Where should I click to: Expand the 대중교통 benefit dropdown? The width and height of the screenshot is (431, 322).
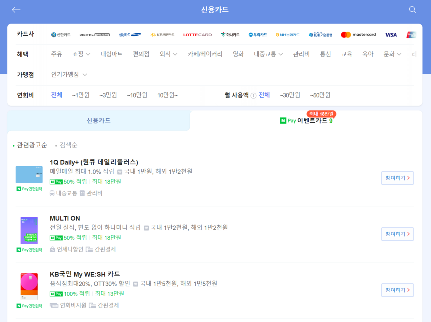(268, 54)
